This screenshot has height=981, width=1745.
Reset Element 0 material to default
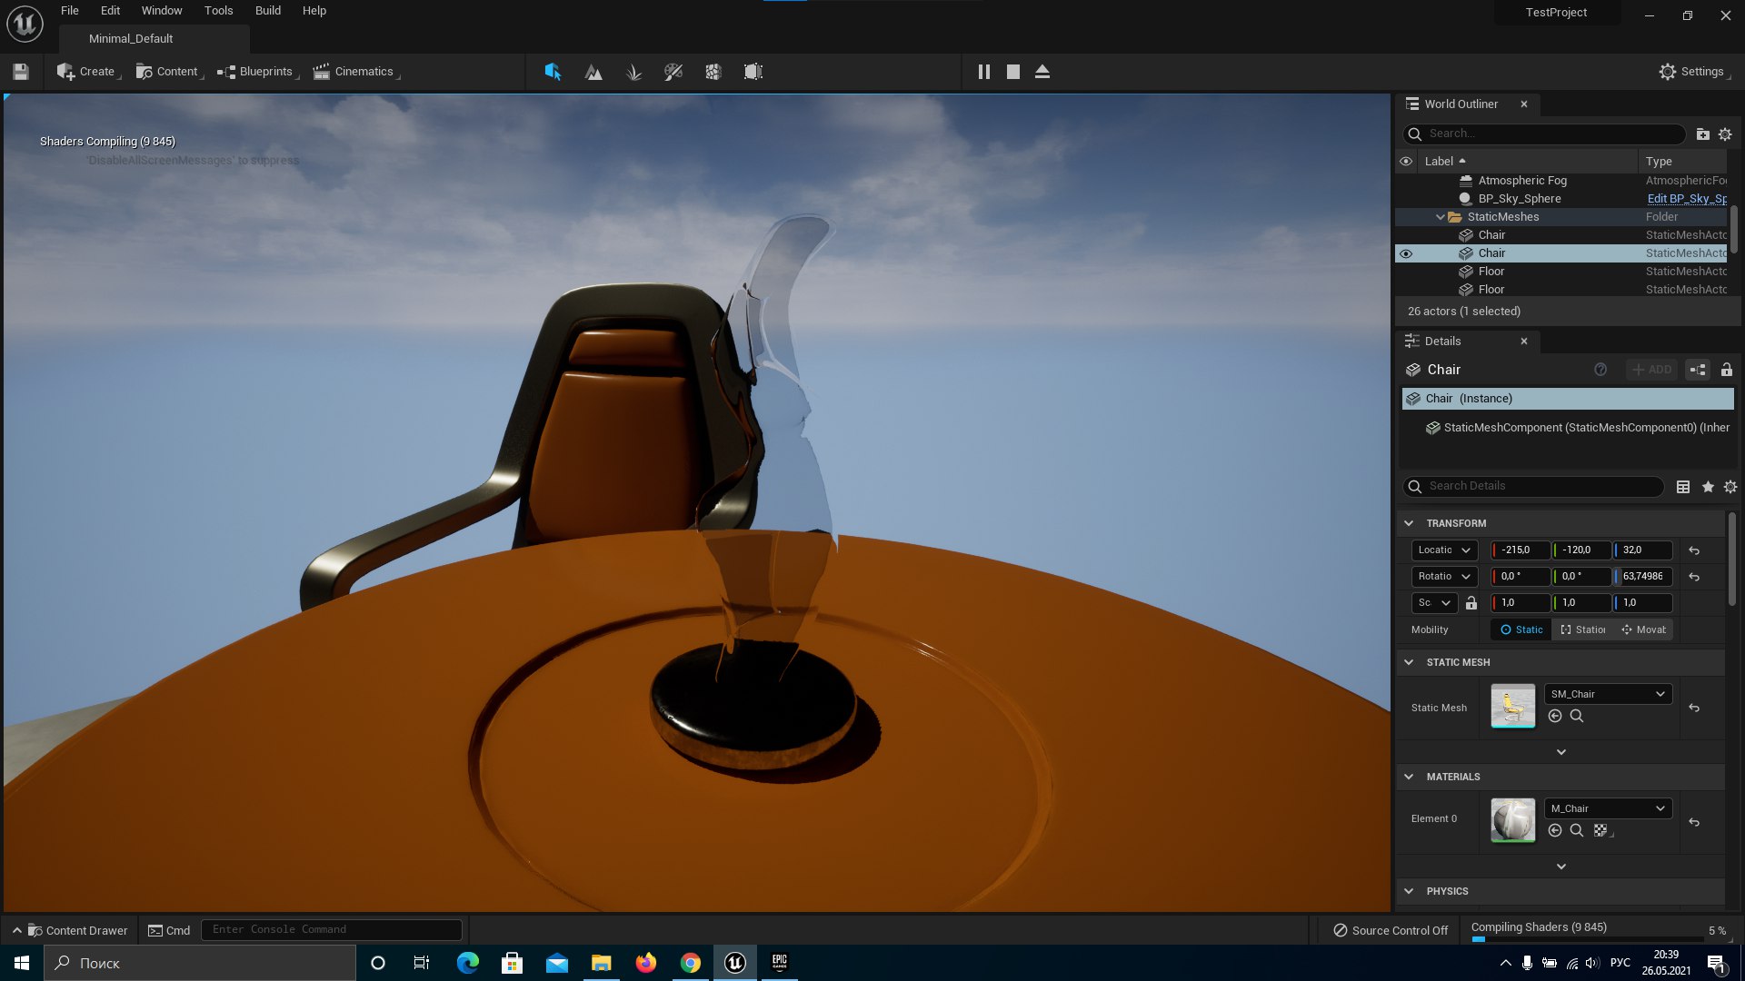click(1694, 823)
